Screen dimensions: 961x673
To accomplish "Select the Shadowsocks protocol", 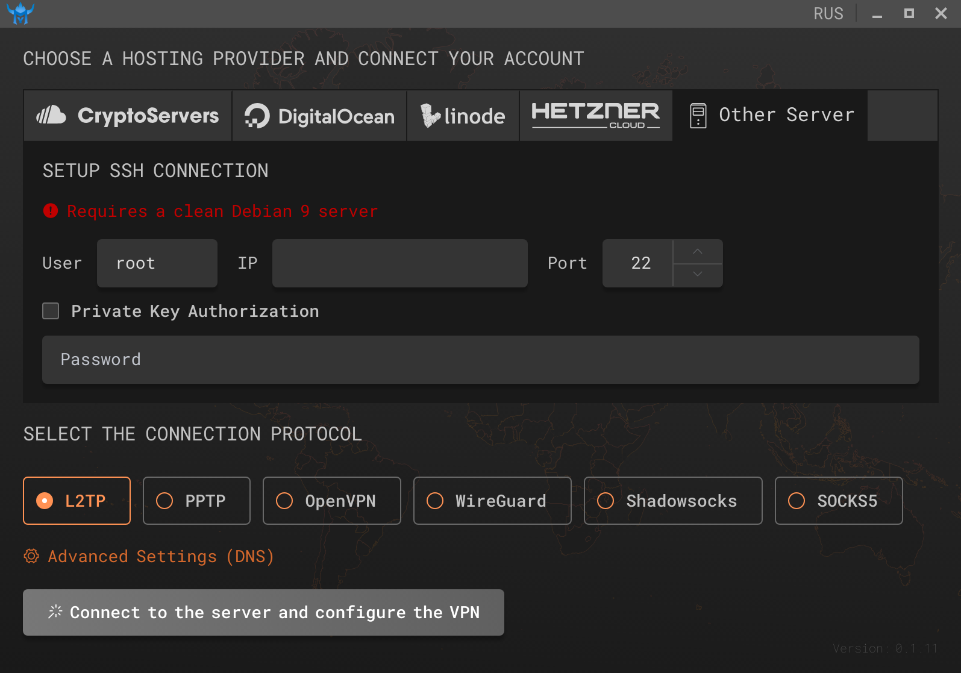I will click(673, 501).
